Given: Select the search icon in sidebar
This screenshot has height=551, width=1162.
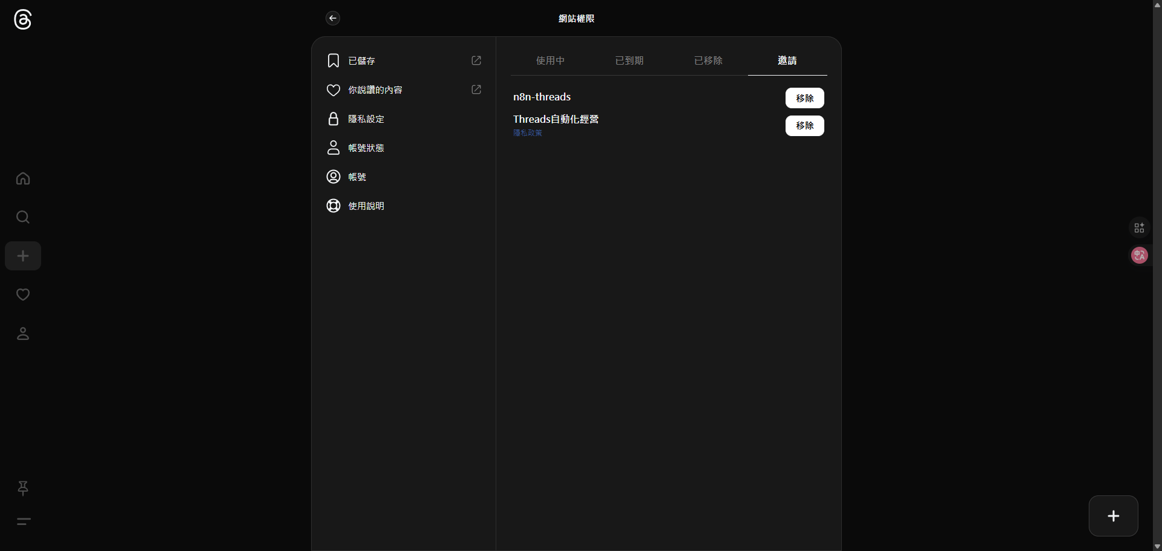Looking at the screenshot, I should pyautogui.click(x=22, y=217).
